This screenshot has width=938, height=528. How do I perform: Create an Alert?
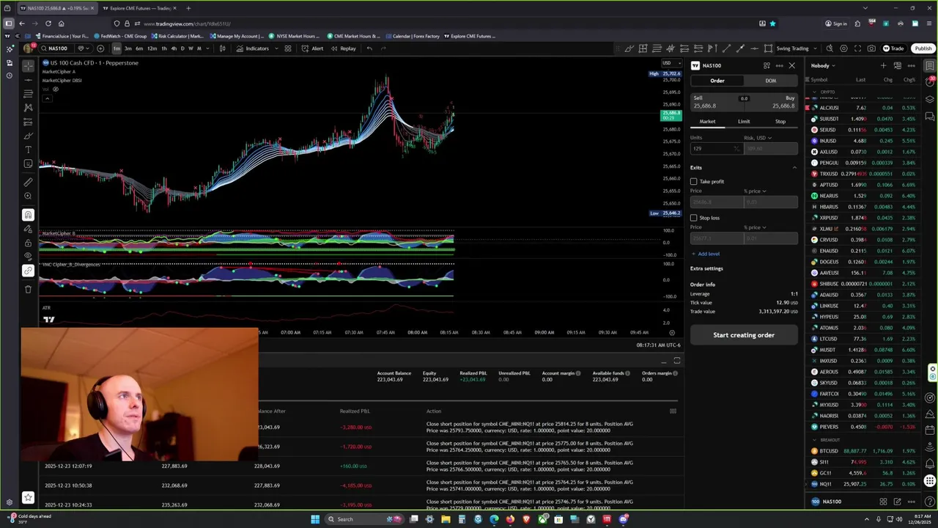(x=312, y=48)
